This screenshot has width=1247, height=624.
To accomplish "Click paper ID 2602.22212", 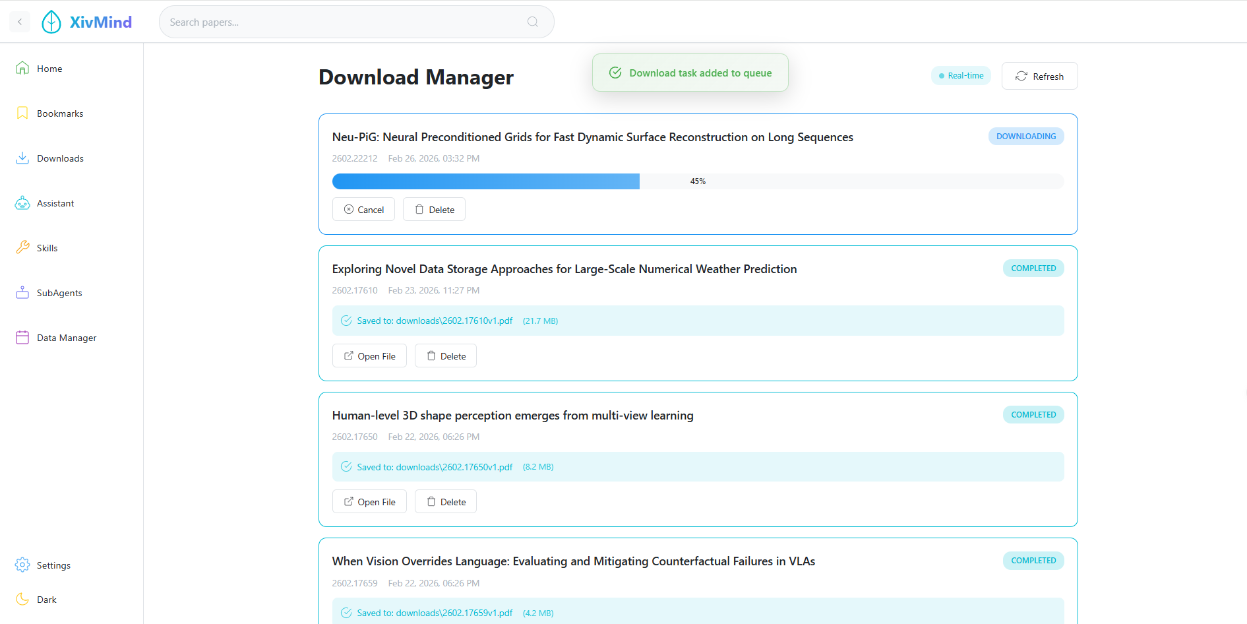I will point(355,158).
